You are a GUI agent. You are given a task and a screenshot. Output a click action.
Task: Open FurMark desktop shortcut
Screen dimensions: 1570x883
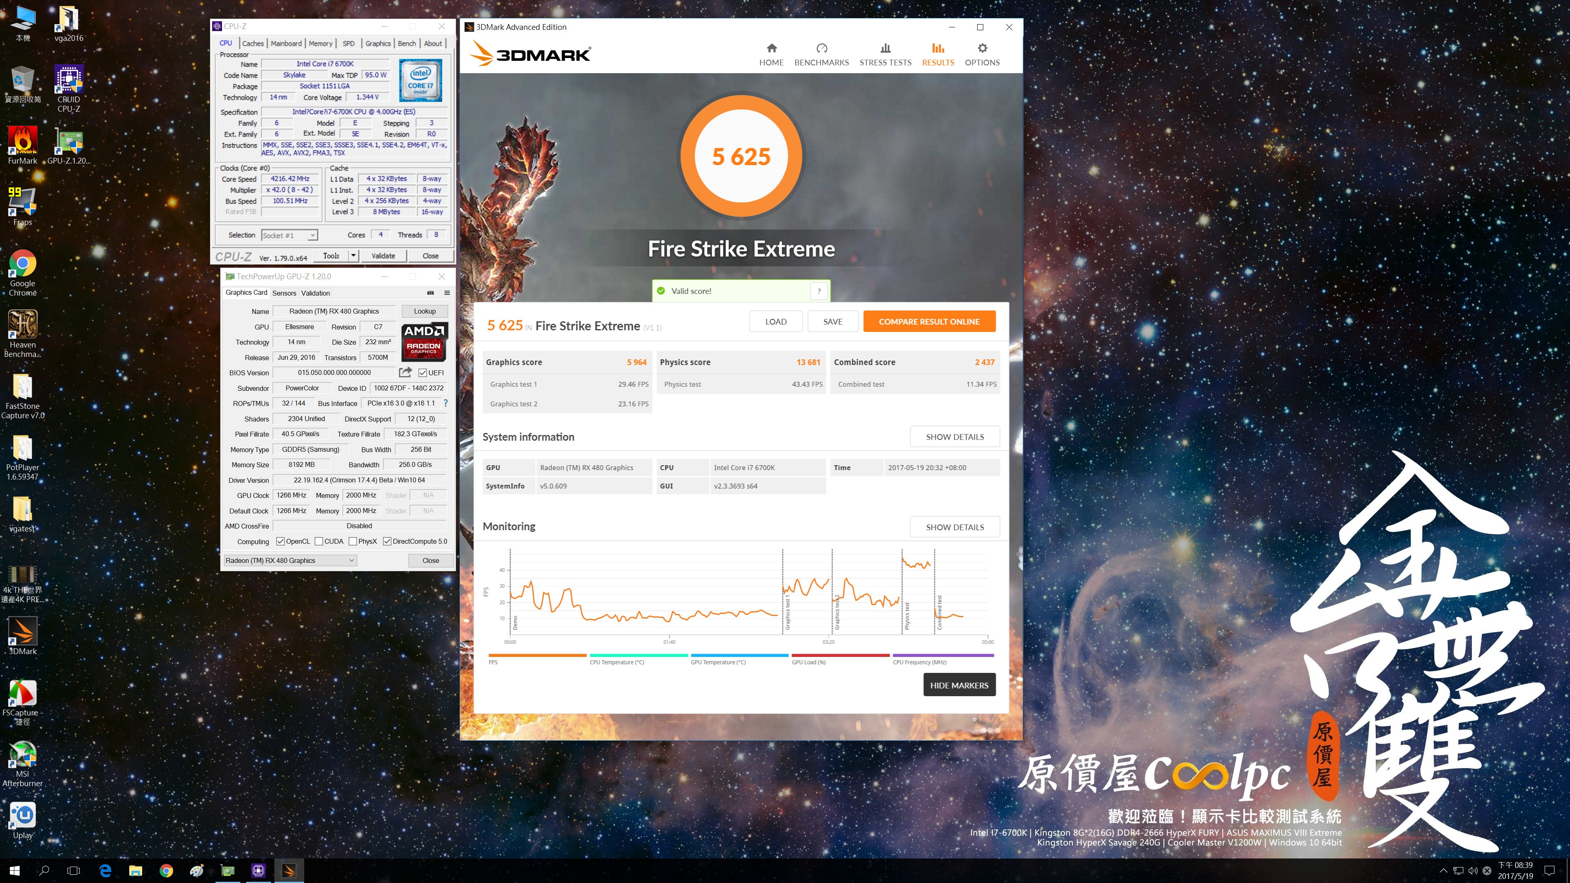click(x=22, y=146)
